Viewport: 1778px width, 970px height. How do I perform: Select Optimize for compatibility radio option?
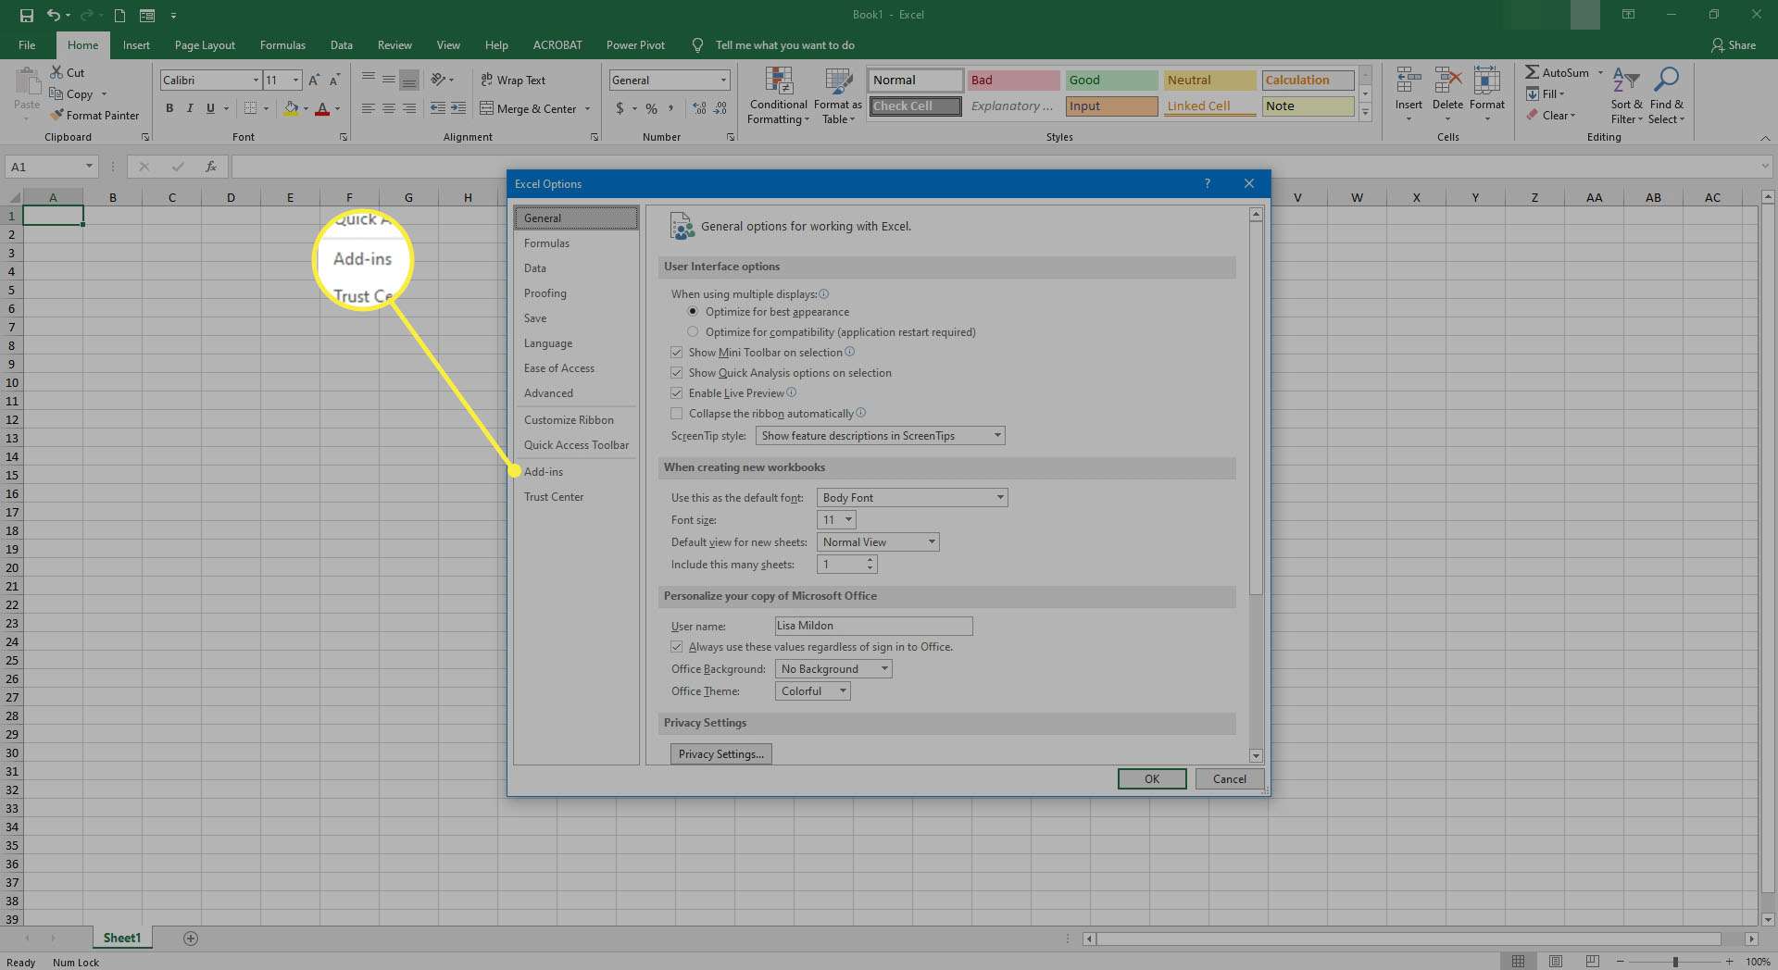(693, 331)
